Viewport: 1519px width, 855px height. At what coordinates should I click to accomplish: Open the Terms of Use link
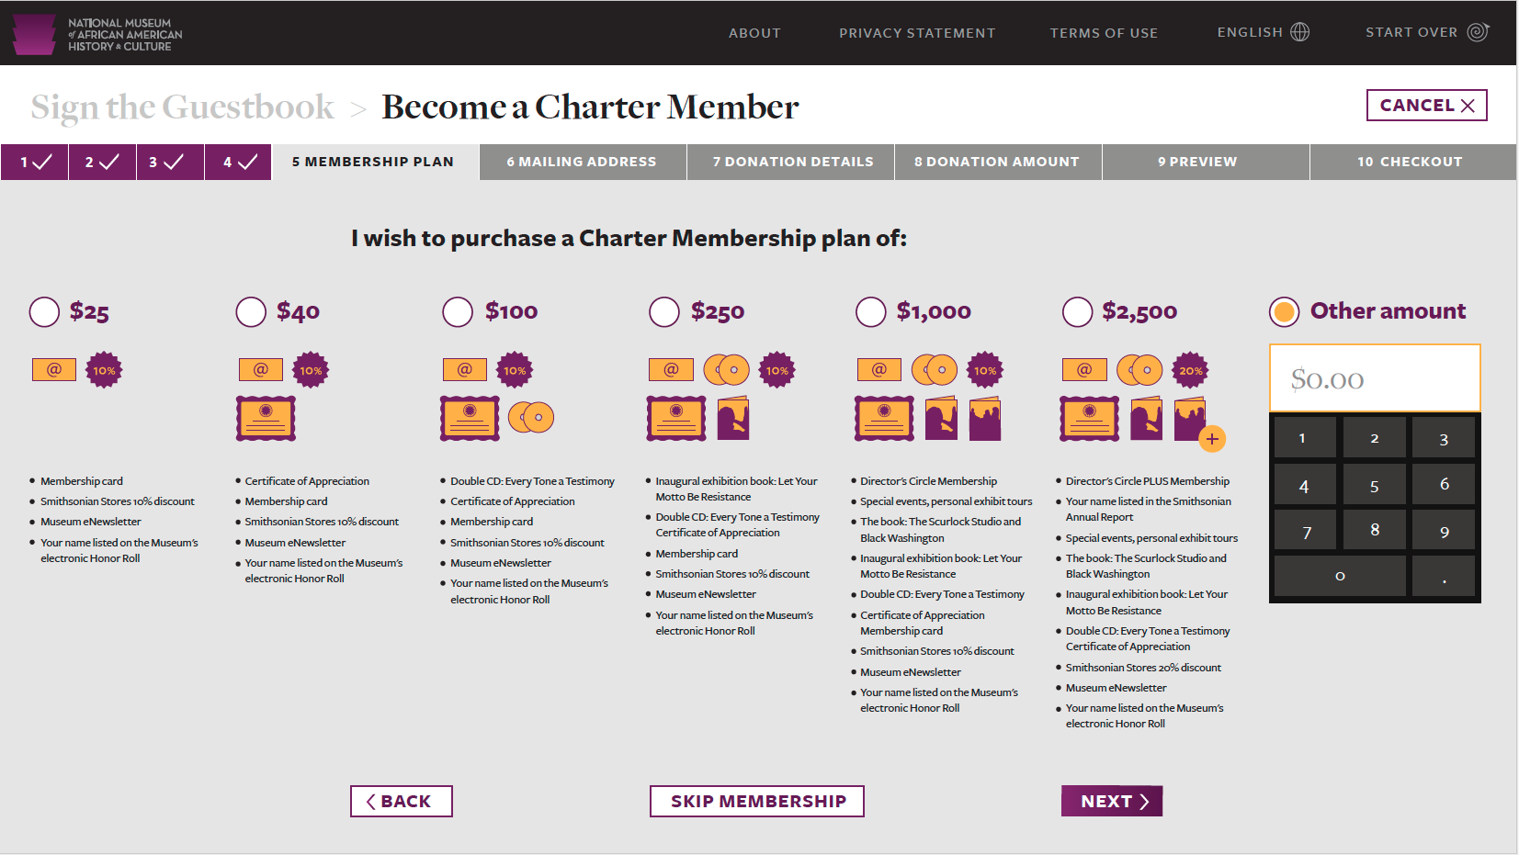click(1104, 33)
